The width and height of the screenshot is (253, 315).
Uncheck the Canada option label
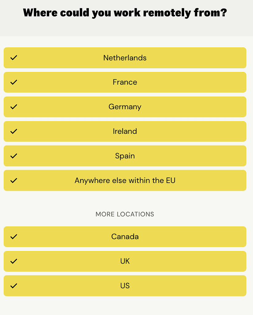[x=125, y=237]
